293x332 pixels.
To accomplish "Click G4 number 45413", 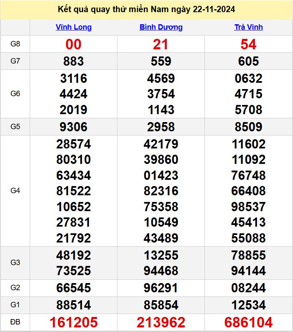I will point(248,222).
